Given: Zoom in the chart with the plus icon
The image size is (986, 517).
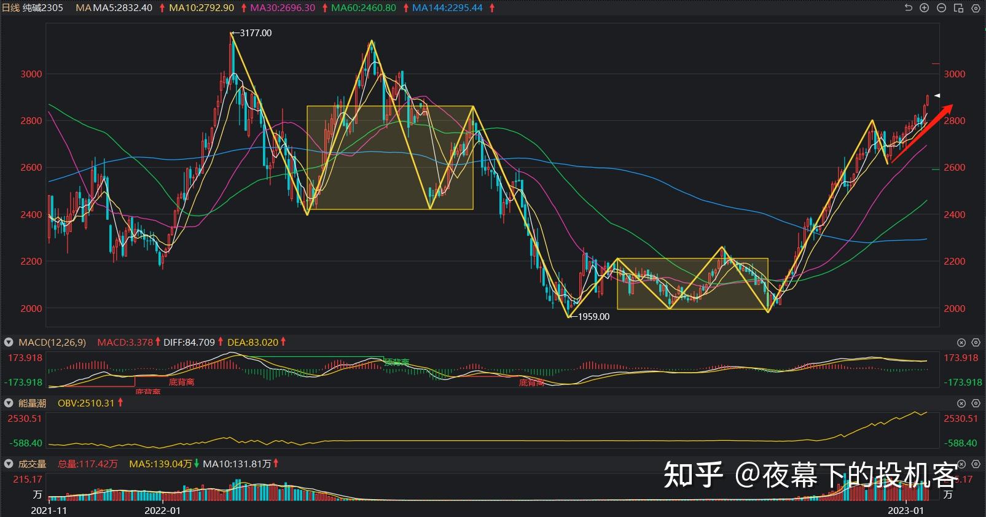Looking at the screenshot, I should (925, 8).
